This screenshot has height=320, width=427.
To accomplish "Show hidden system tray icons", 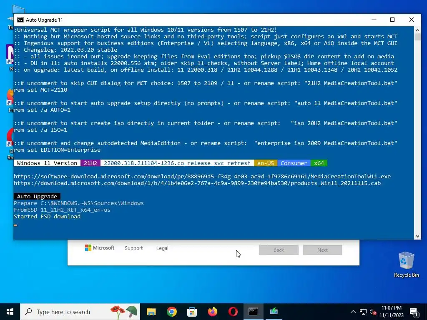I will [x=353, y=312].
